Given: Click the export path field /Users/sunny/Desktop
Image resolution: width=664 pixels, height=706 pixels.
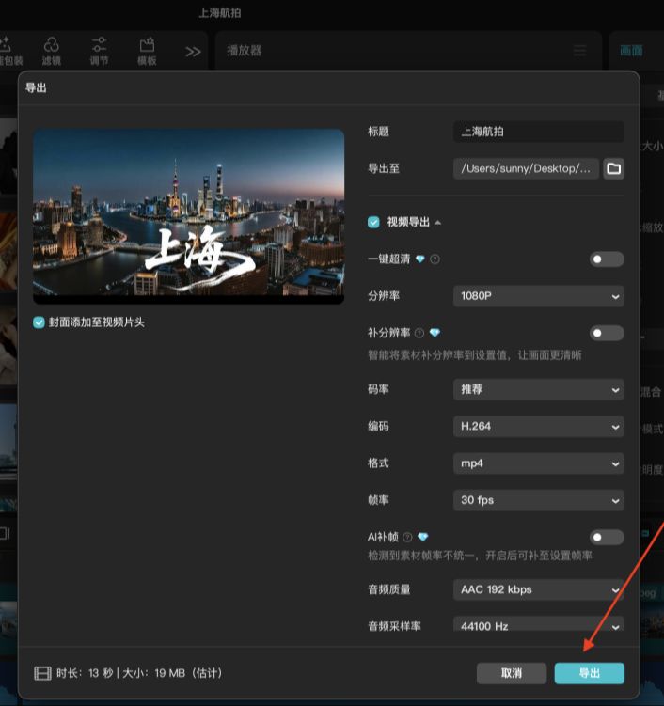Looking at the screenshot, I should (x=526, y=169).
